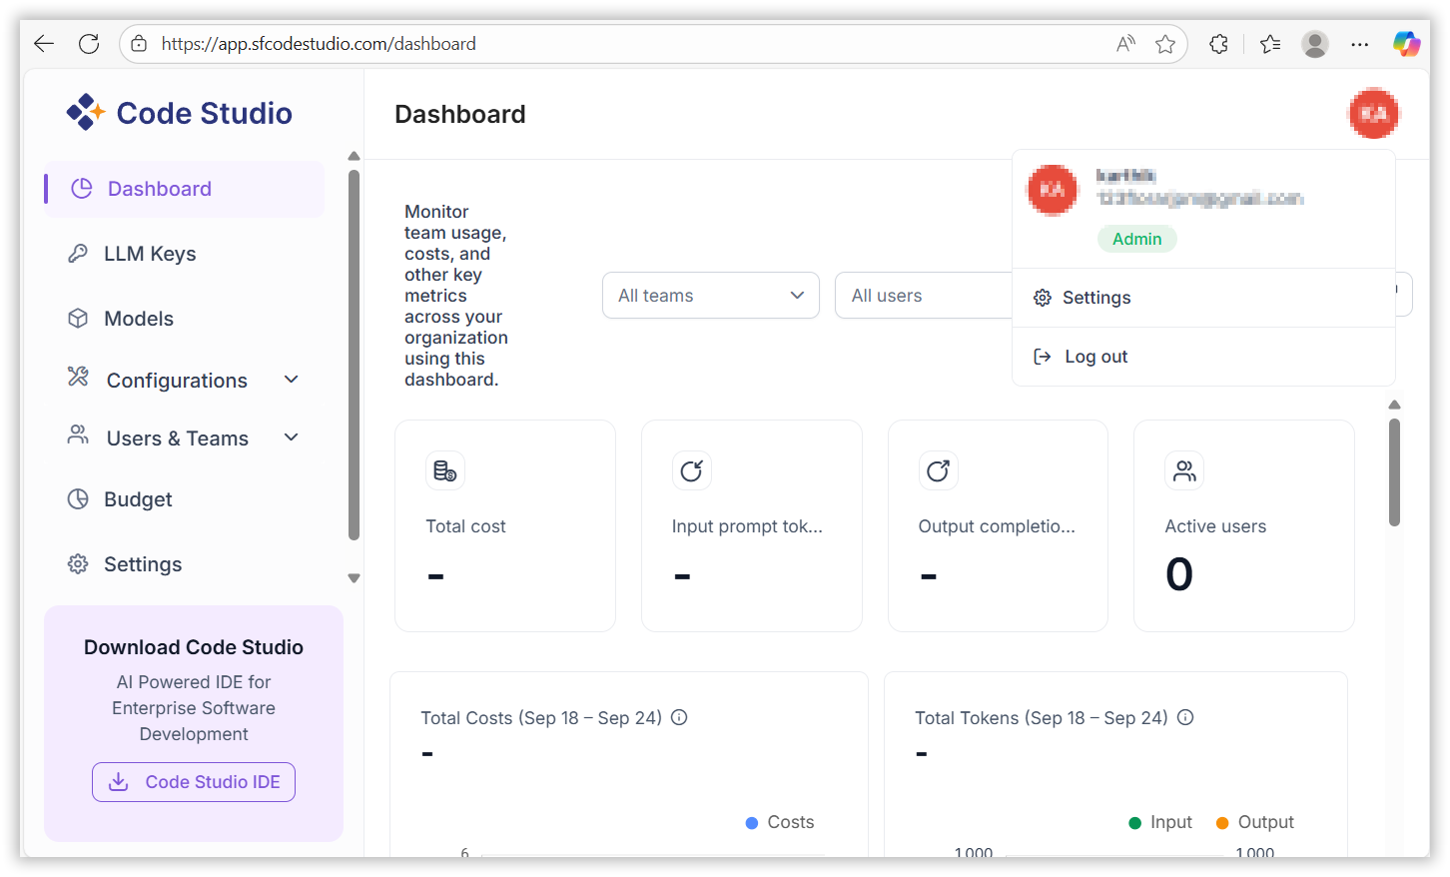Click sidebar scrollbar down arrow
This screenshot has width=1450, height=877.
point(354,578)
